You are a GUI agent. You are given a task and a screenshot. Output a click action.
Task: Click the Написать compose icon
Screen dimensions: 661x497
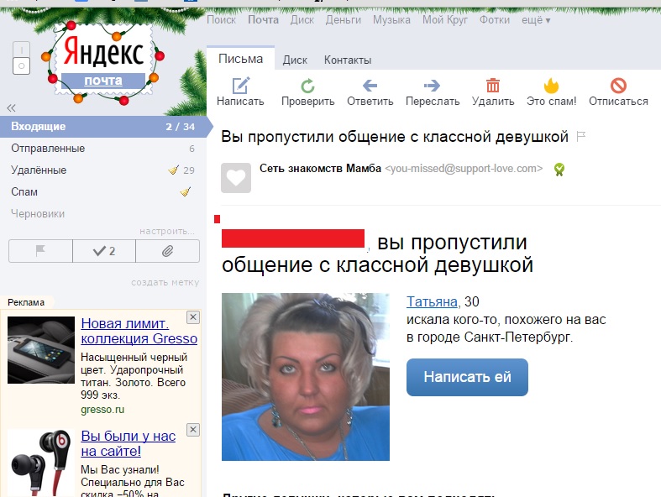240,86
